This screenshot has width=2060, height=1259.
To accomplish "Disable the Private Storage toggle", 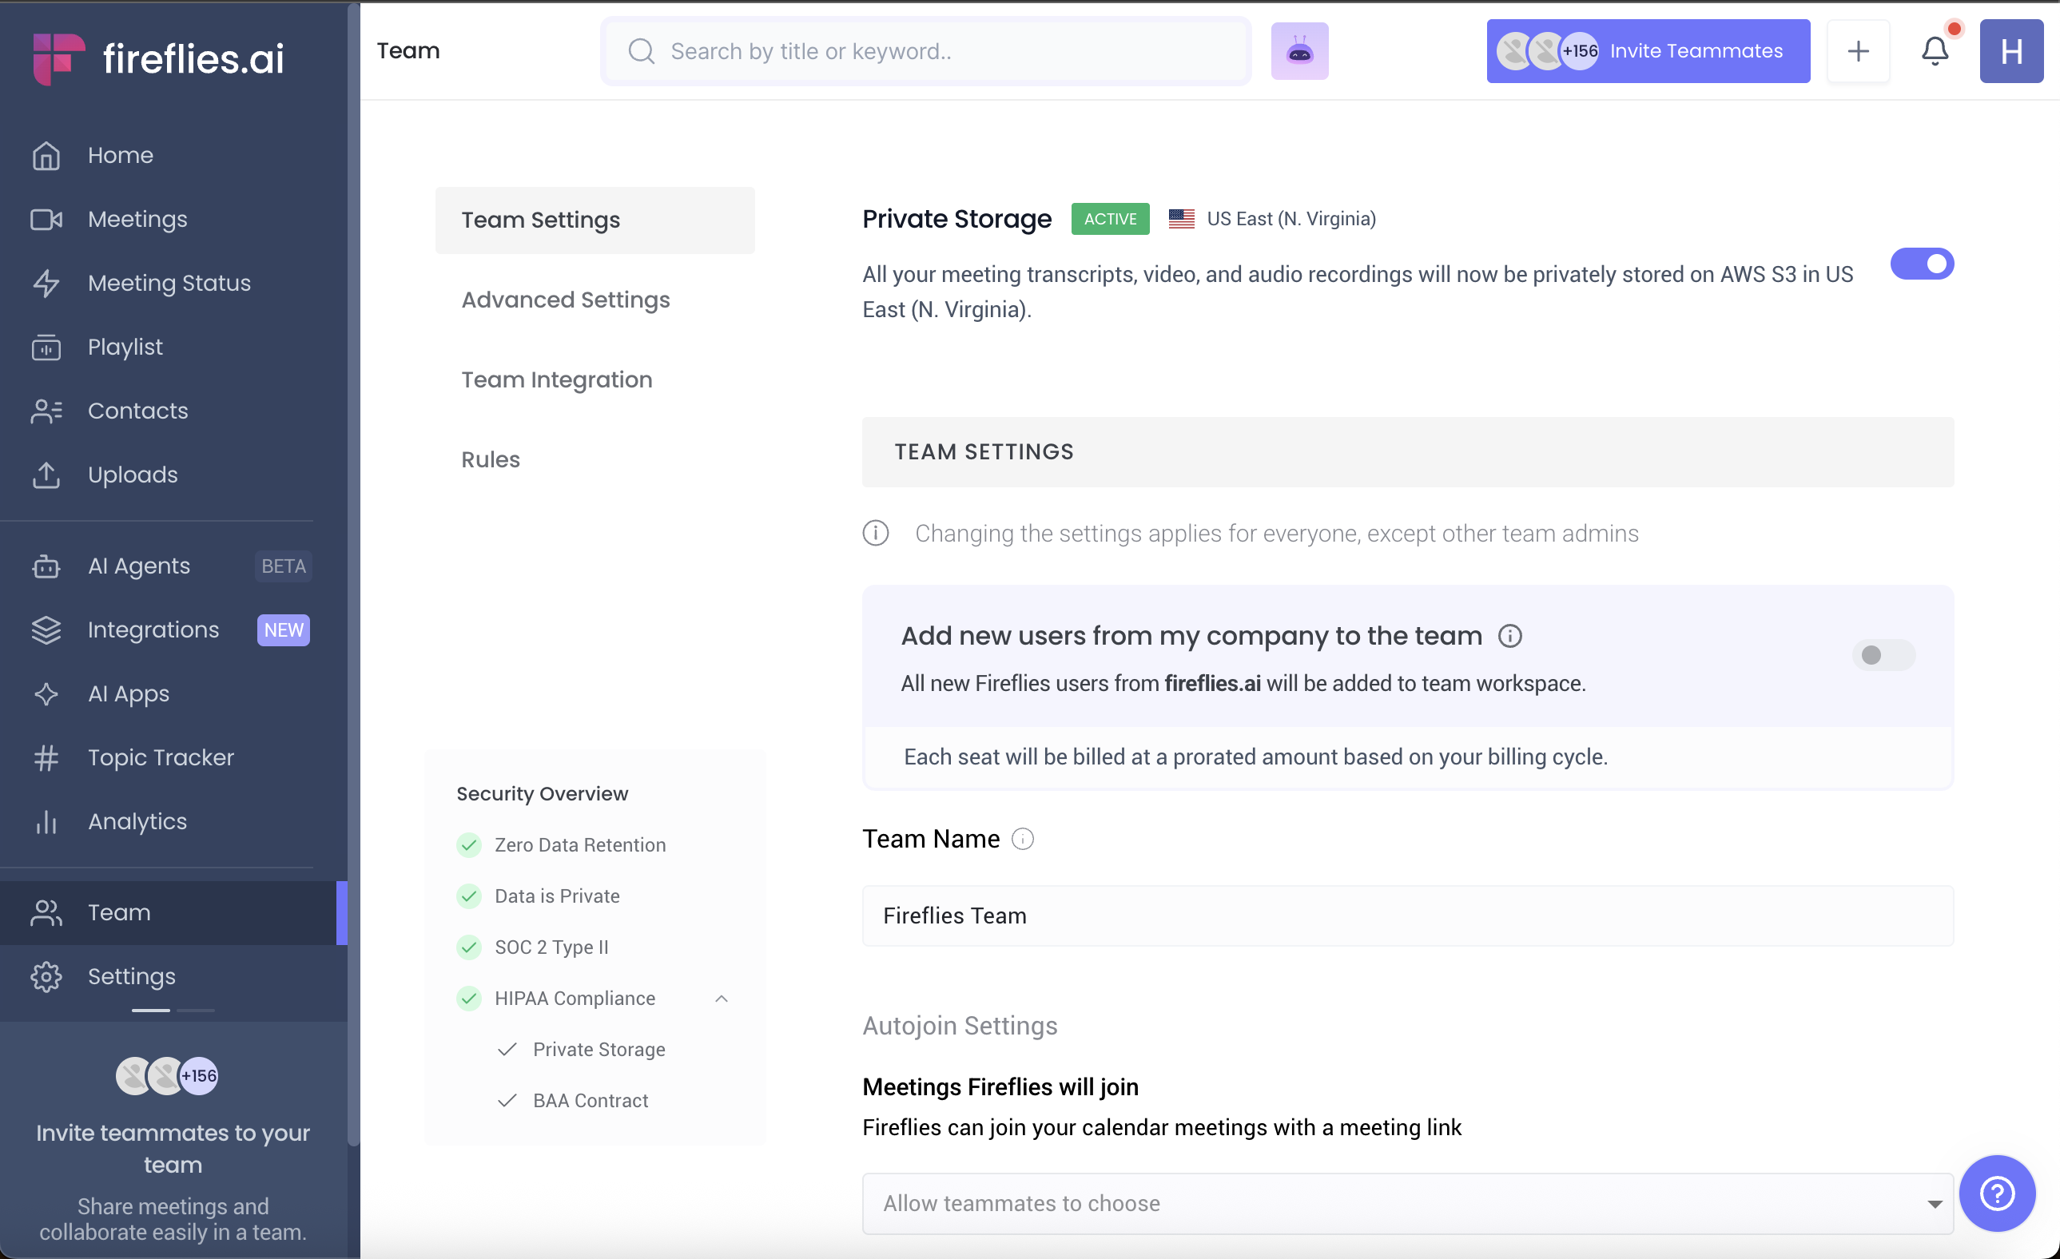I will tap(1921, 264).
